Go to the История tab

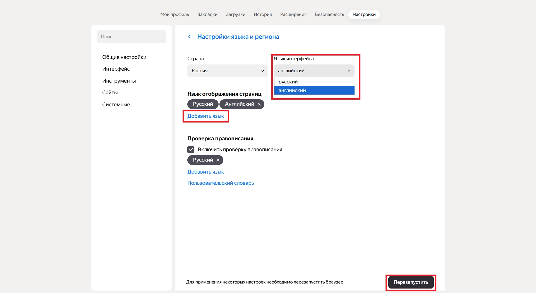point(262,15)
